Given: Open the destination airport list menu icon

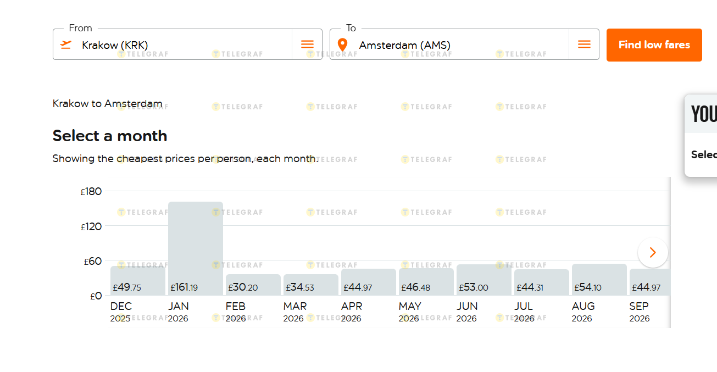Looking at the screenshot, I should [x=584, y=45].
